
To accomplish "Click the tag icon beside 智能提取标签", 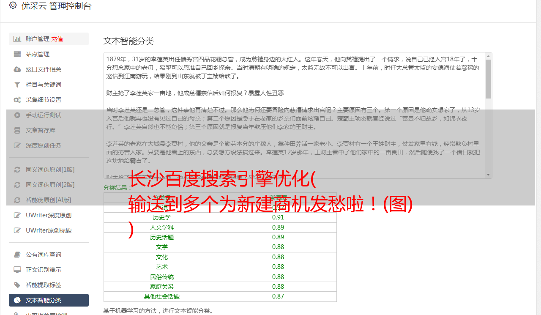I will click(17, 285).
